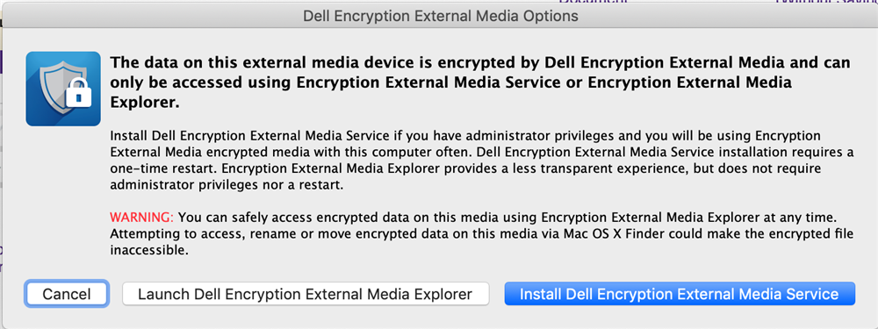Click the dialog title 'Dell Encryption External Media Options'
The image size is (878, 329).
tap(440, 16)
